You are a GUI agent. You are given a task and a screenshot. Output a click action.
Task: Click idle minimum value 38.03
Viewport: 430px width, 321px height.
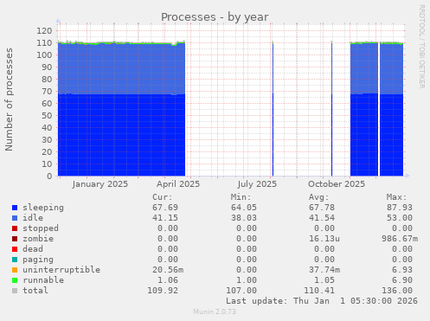pos(244,218)
